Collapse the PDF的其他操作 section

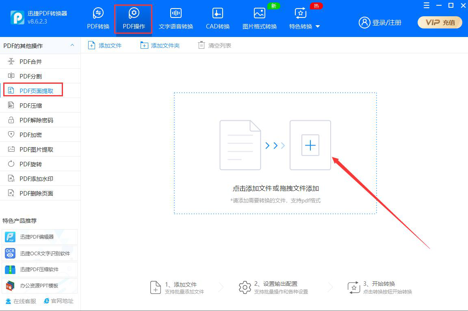(72, 46)
